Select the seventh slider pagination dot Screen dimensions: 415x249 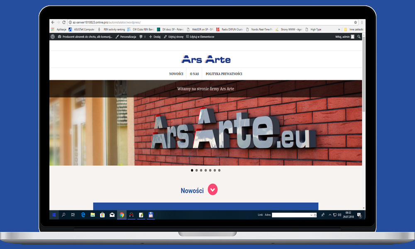tap(219, 171)
